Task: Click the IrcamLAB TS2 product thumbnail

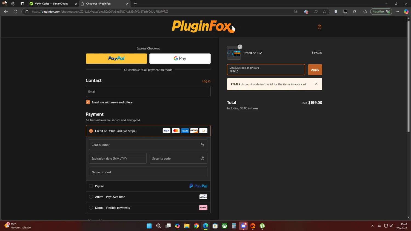Action: (234, 53)
